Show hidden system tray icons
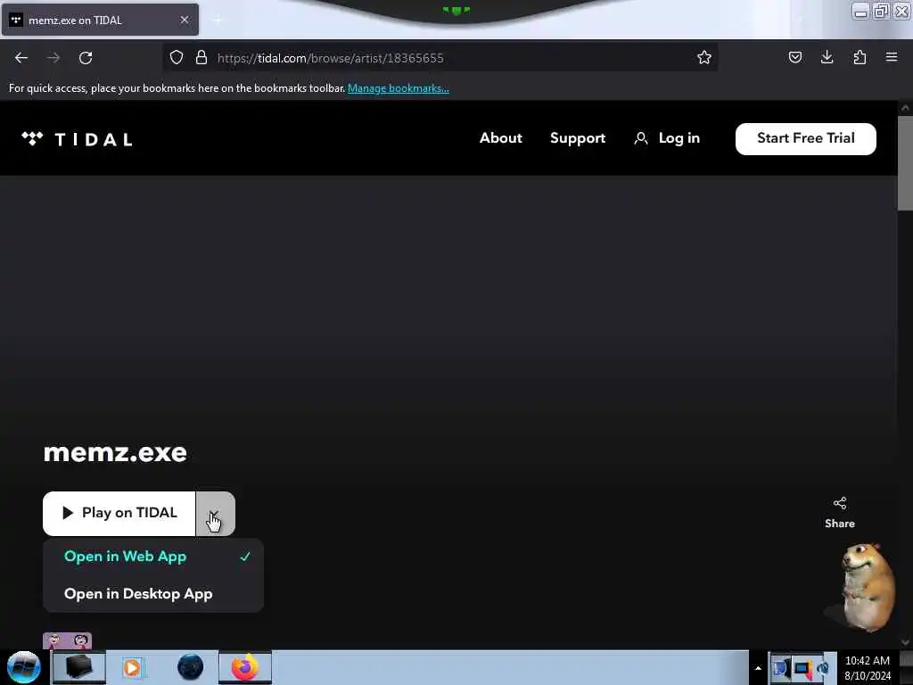This screenshot has width=913, height=685. [758, 668]
